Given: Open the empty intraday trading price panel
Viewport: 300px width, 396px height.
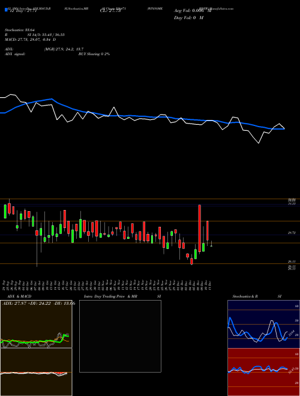Looking at the screenshot, I should coord(120,336).
